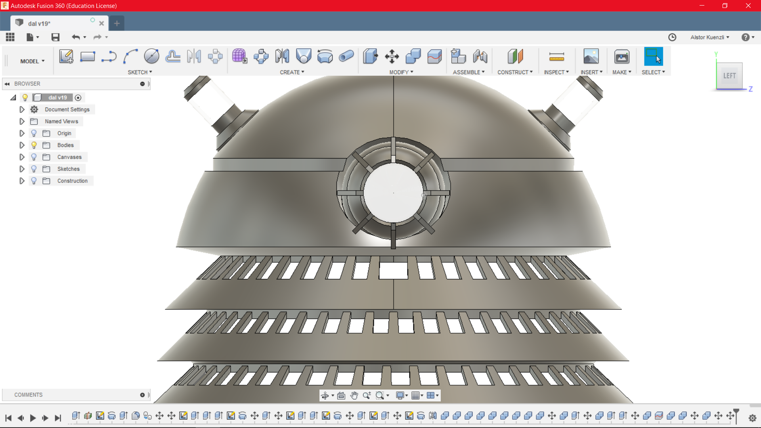The width and height of the screenshot is (761, 428).
Task: Click the Combine bodies icon
Action: 413,56
